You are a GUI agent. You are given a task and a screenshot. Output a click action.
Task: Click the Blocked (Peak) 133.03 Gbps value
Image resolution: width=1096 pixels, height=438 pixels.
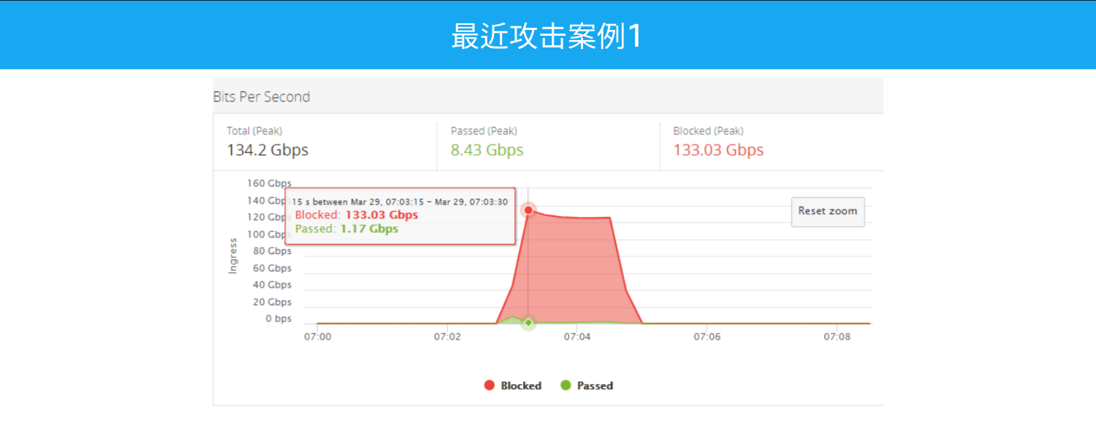tap(718, 150)
